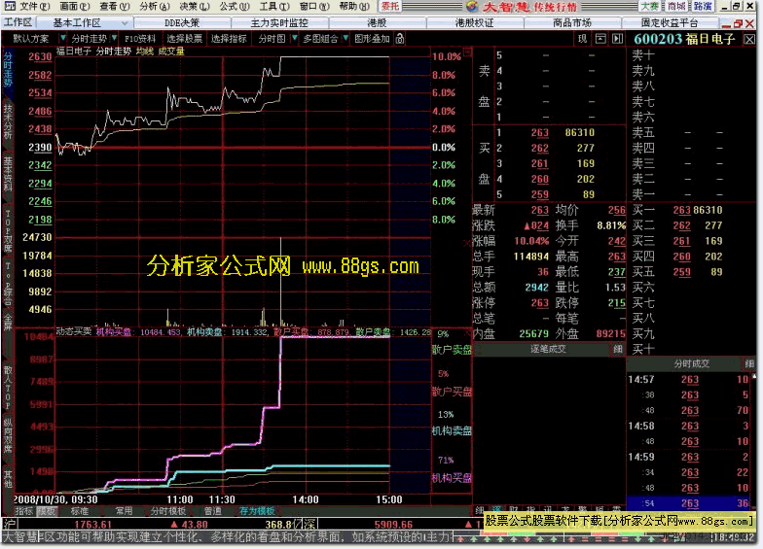Switch to the 固定收益平台 tab
Viewport: 763px width, 549px height.
coord(670,23)
